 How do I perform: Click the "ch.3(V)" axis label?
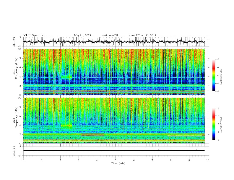pos(14,151)
